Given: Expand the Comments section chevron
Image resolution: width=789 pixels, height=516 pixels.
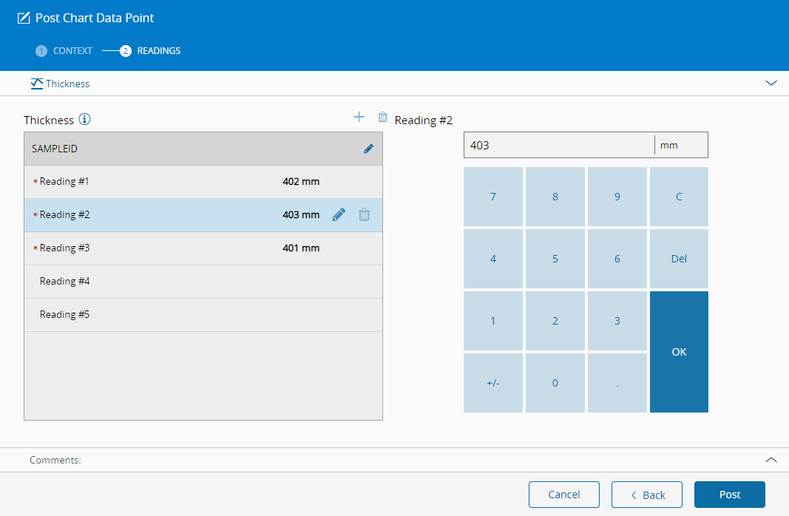Looking at the screenshot, I should 771,460.
